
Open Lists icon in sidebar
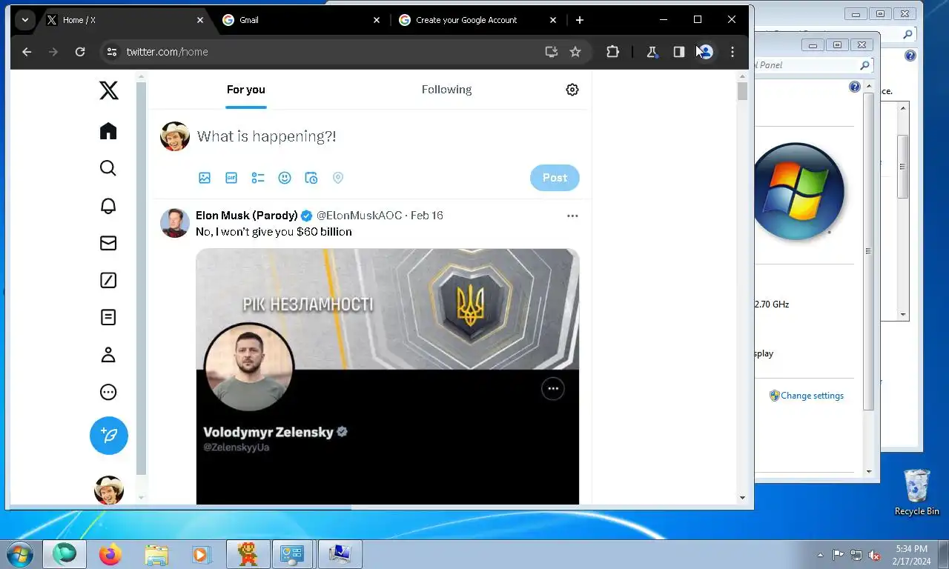coord(108,317)
